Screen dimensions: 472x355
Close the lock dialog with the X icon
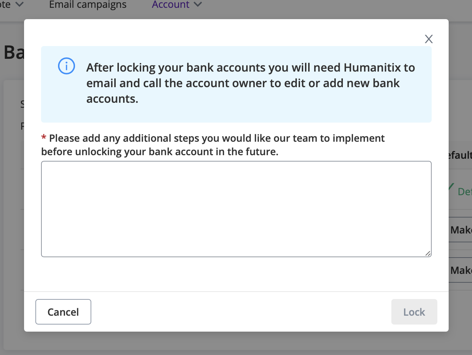click(x=428, y=39)
